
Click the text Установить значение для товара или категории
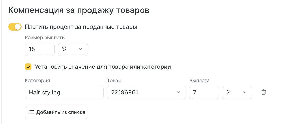click(103, 67)
